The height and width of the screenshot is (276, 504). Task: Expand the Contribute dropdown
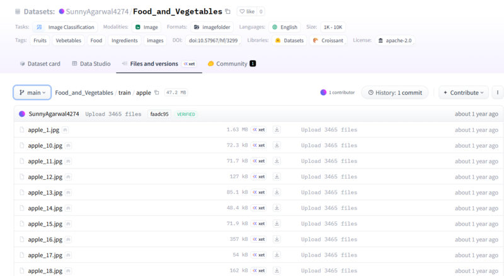tap(464, 92)
